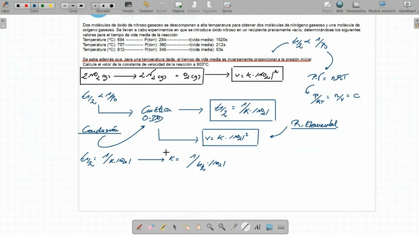Click Mostrar escritorio button

[382, 7]
